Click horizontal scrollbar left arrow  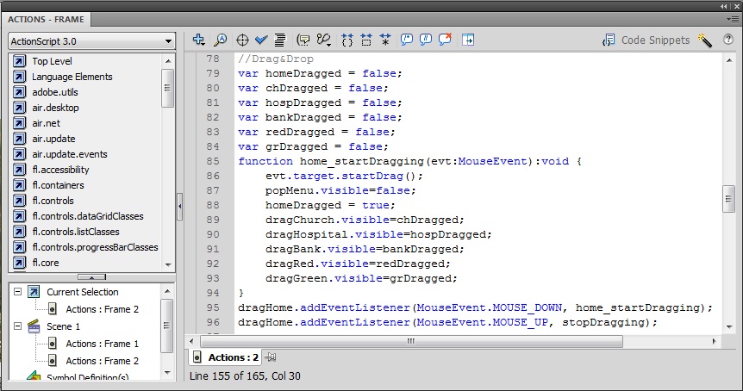click(191, 341)
